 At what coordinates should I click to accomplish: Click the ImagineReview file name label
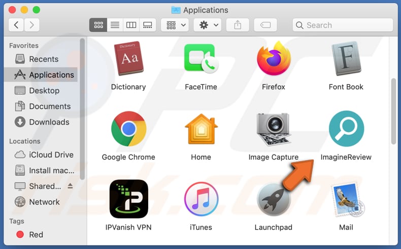coord(346,157)
